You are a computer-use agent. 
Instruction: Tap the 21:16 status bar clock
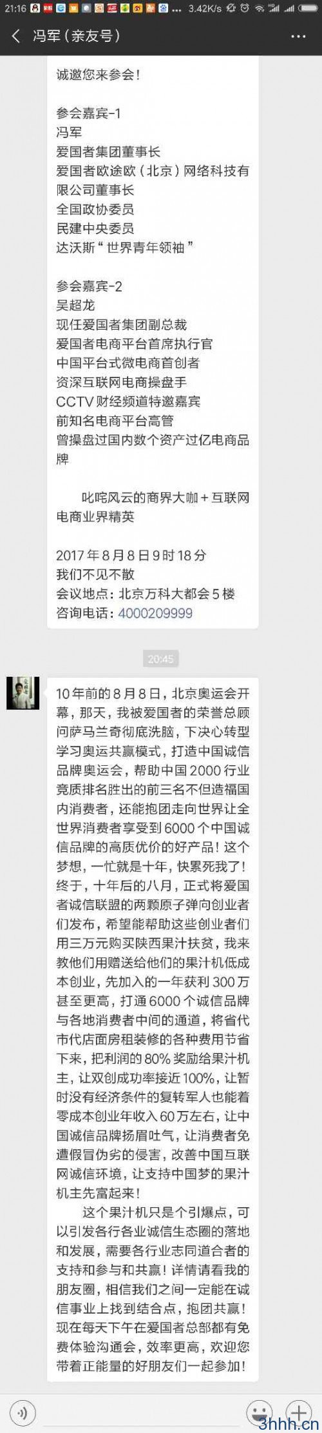click(14, 8)
